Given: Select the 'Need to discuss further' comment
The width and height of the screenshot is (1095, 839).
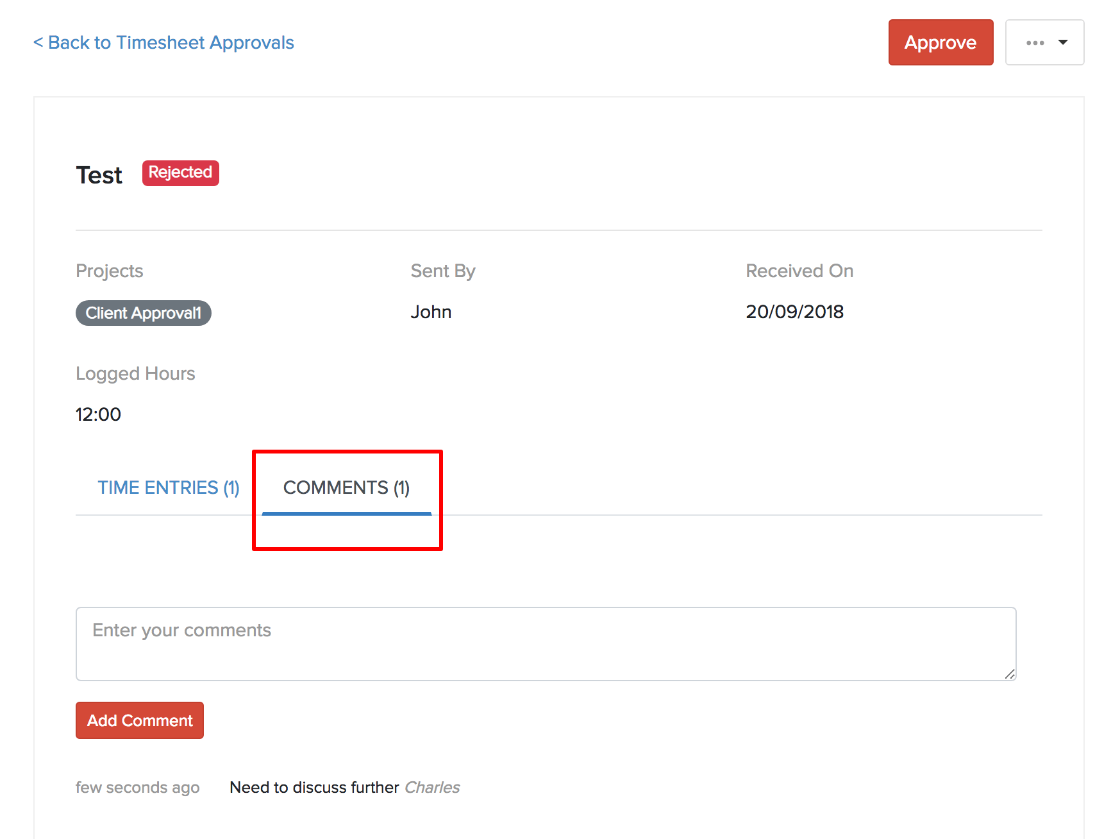Looking at the screenshot, I should pos(314,787).
